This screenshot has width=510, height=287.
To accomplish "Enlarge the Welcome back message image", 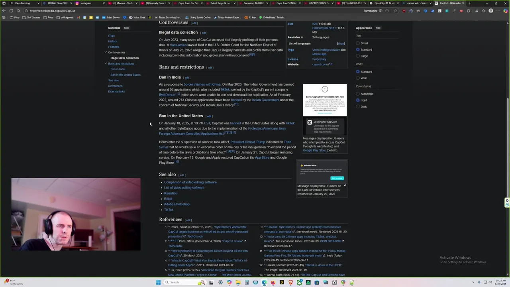I will [x=345, y=185].
